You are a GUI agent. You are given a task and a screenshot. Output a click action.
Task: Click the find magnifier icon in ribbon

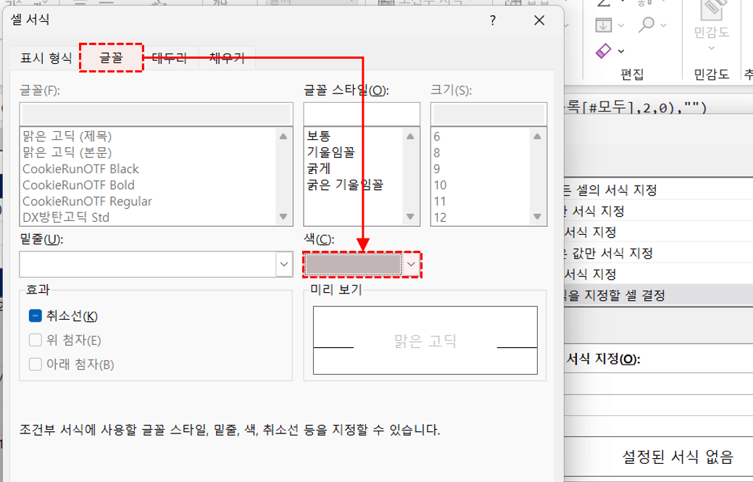point(646,25)
